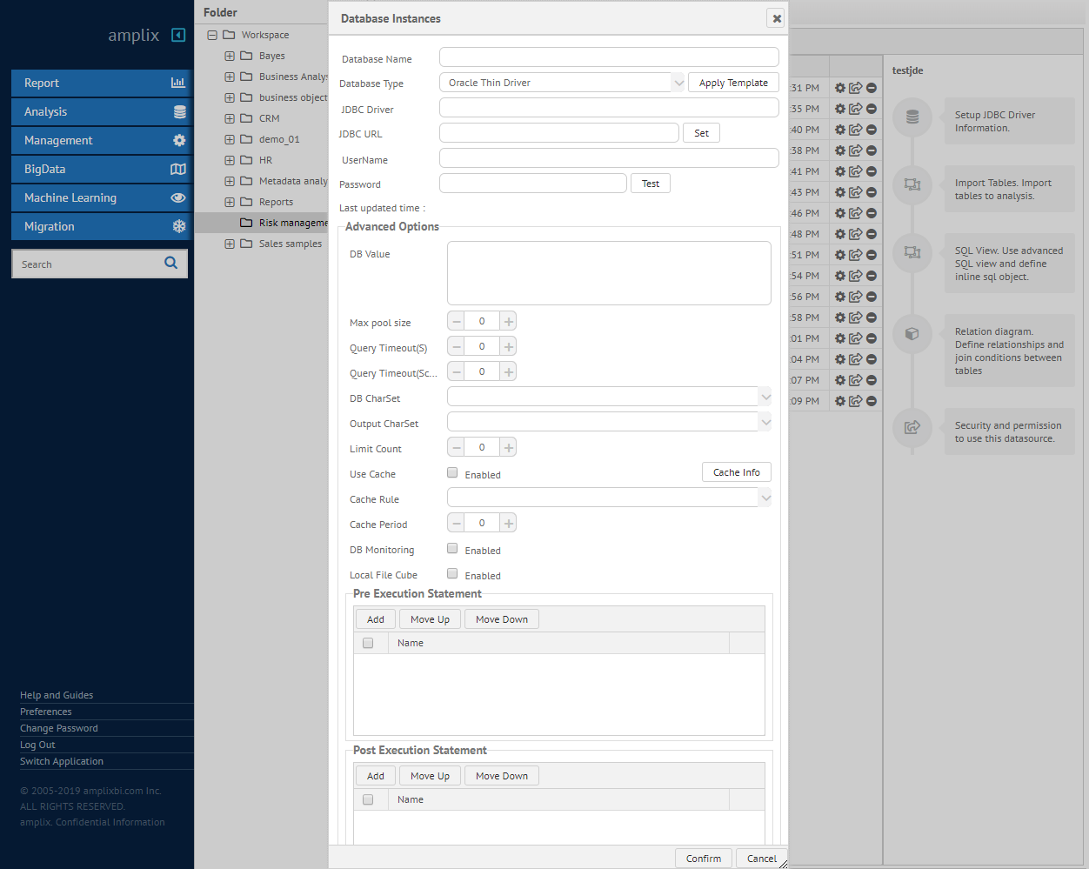Click the Setup JDBC Driver database icon
Image resolution: width=1089 pixels, height=869 pixels.
pyautogui.click(x=912, y=117)
